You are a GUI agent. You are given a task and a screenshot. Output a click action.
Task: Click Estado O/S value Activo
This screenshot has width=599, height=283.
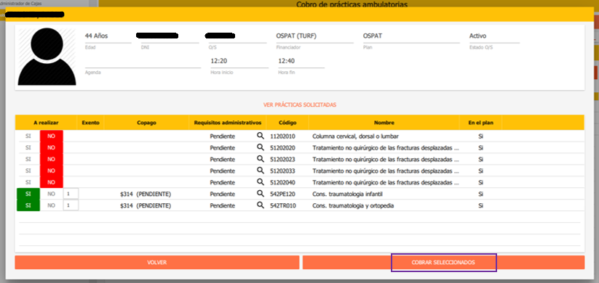point(477,36)
